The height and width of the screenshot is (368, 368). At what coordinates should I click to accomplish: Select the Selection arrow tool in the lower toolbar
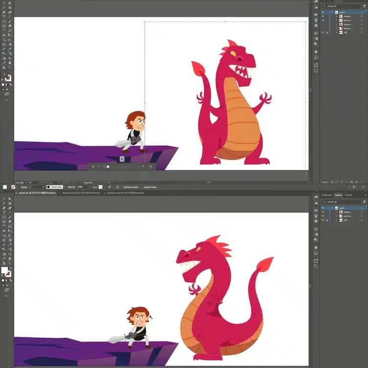[3, 198]
